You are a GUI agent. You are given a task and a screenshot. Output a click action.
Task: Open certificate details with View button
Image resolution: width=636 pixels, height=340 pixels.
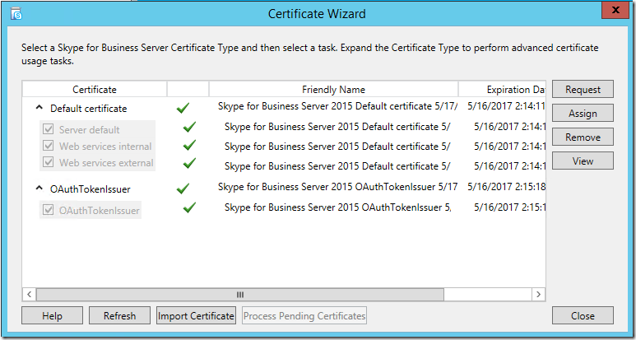pos(583,161)
